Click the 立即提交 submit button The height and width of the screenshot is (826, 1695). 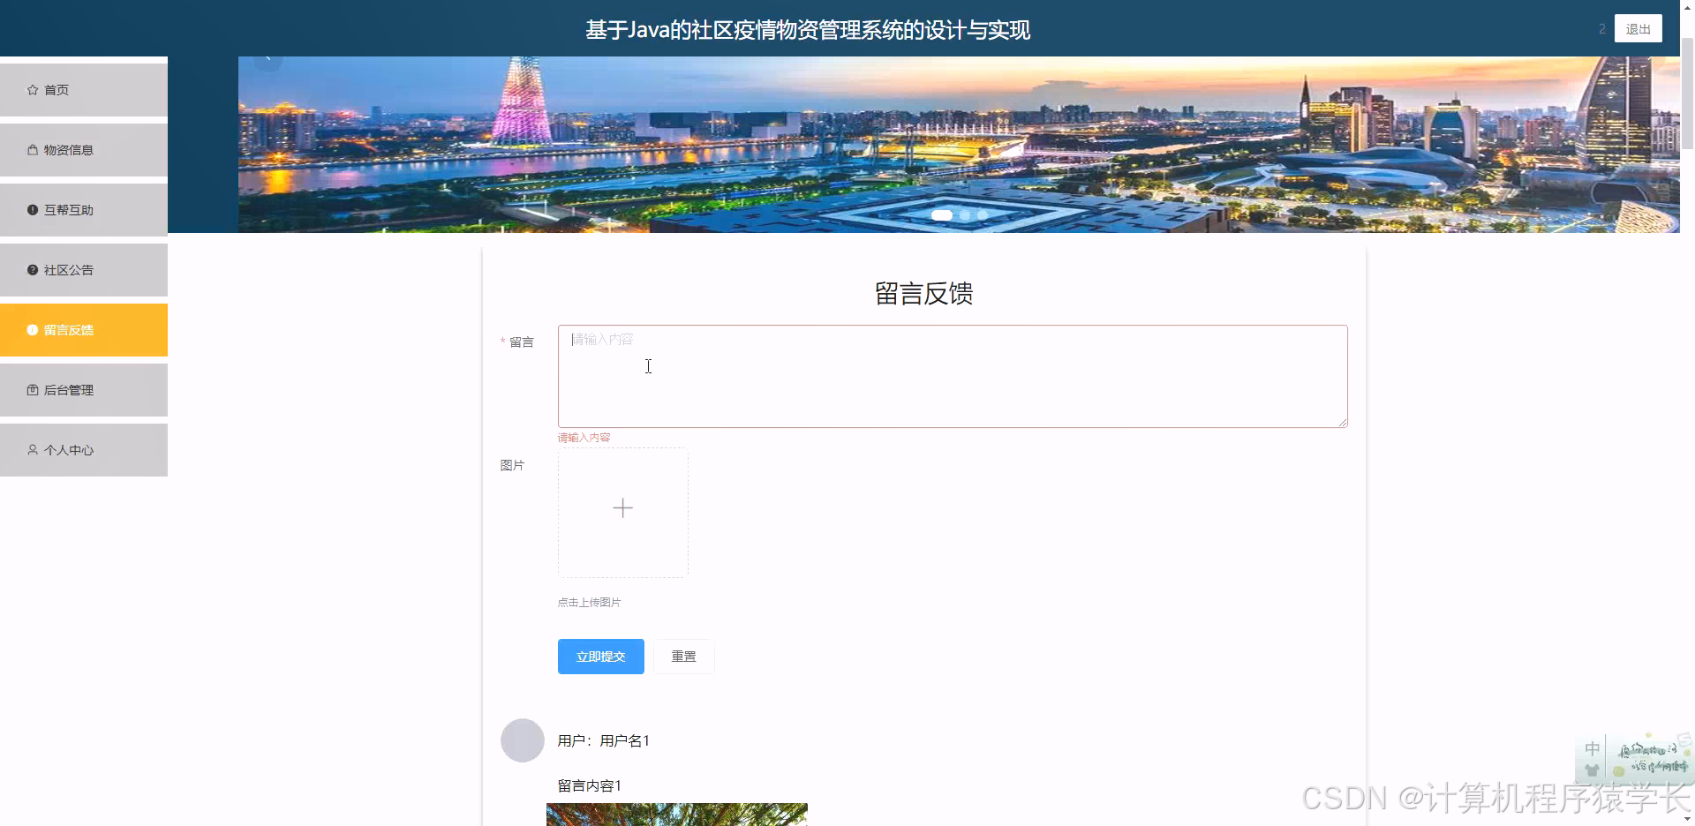click(600, 656)
